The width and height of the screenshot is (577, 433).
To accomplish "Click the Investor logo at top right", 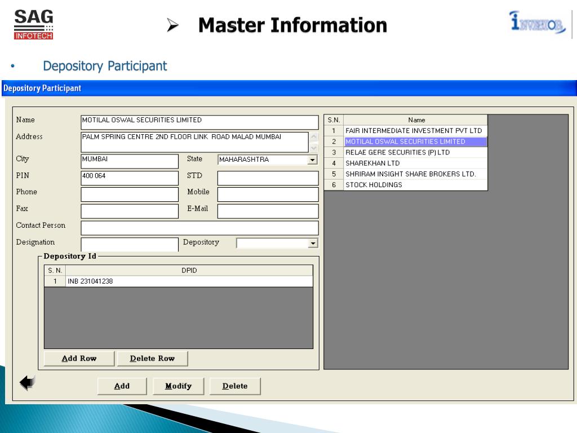I will tap(538, 22).
